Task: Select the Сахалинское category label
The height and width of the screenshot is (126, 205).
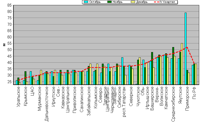Action: (82, 99)
